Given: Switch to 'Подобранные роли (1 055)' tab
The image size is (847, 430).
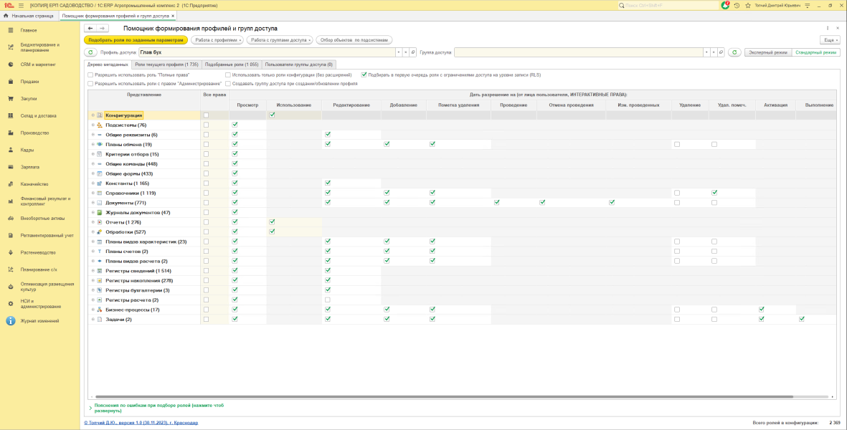Looking at the screenshot, I should 232,64.
